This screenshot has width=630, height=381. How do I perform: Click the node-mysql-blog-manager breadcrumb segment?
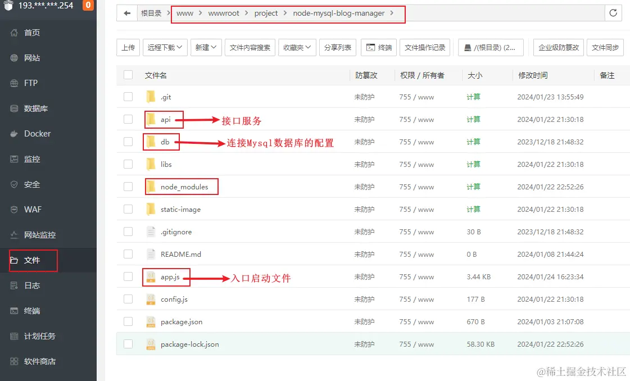coord(339,13)
